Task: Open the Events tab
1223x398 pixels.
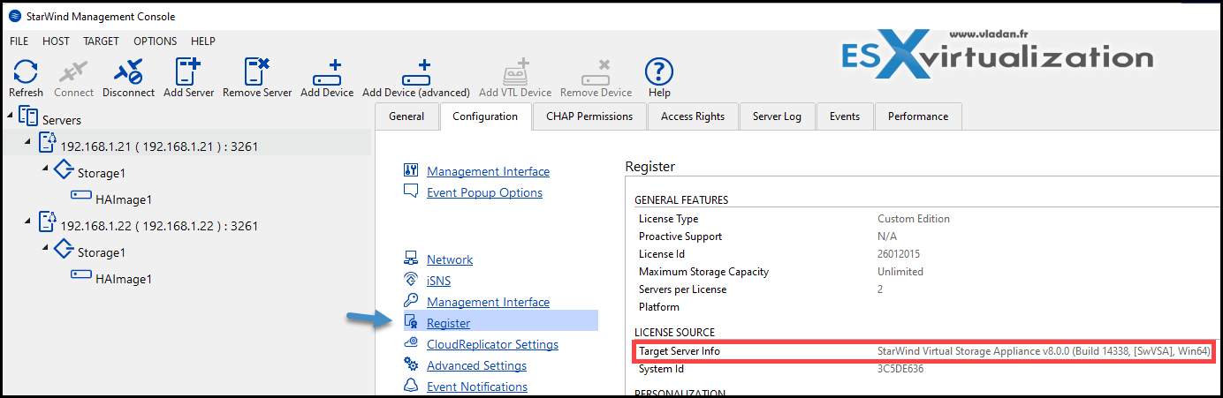Action: click(x=845, y=116)
